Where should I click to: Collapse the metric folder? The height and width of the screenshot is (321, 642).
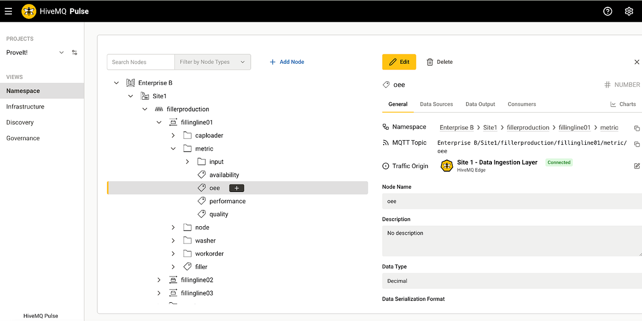click(173, 149)
